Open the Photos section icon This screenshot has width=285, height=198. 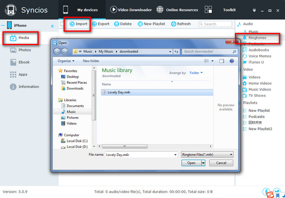click(x=13, y=50)
